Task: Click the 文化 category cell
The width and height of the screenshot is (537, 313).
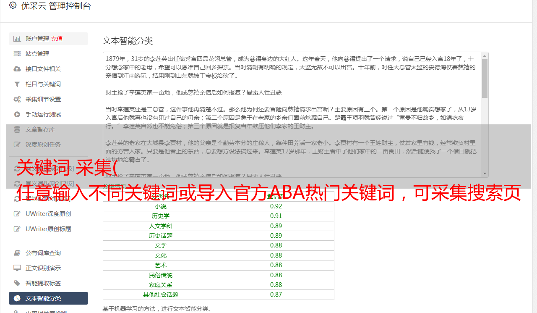Action: pyautogui.click(x=161, y=255)
